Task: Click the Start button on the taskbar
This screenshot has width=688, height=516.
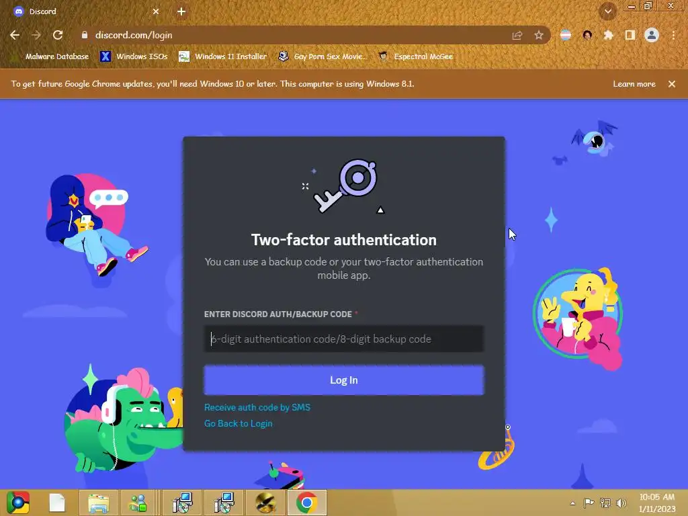Action: (x=17, y=503)
